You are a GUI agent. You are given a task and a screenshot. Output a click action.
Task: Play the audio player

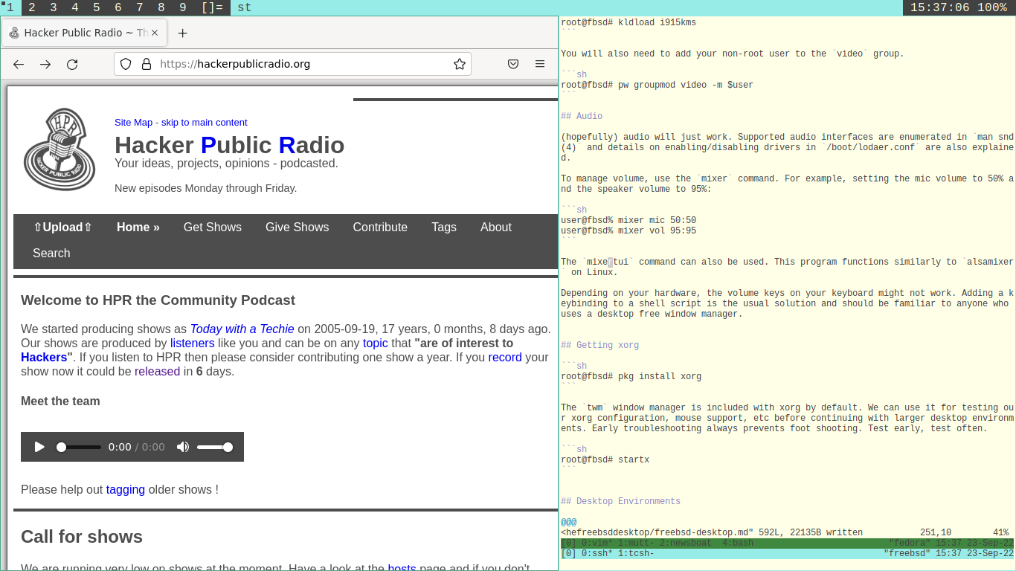pyautogui.click(x=39, y=447)
